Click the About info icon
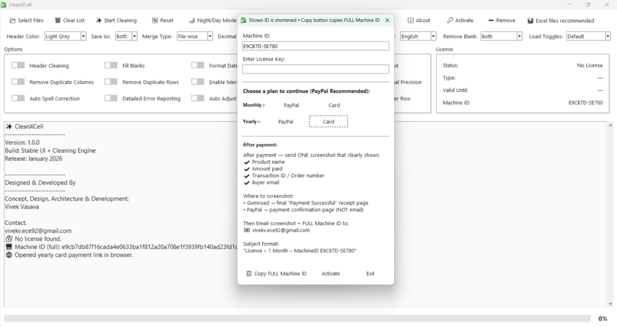The width and height of the screenshot is (617, 327). click(x=411, y=20)
